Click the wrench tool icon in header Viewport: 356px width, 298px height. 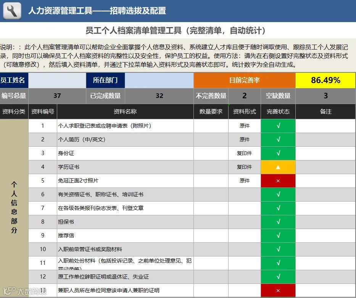click(x=12, y=11)
